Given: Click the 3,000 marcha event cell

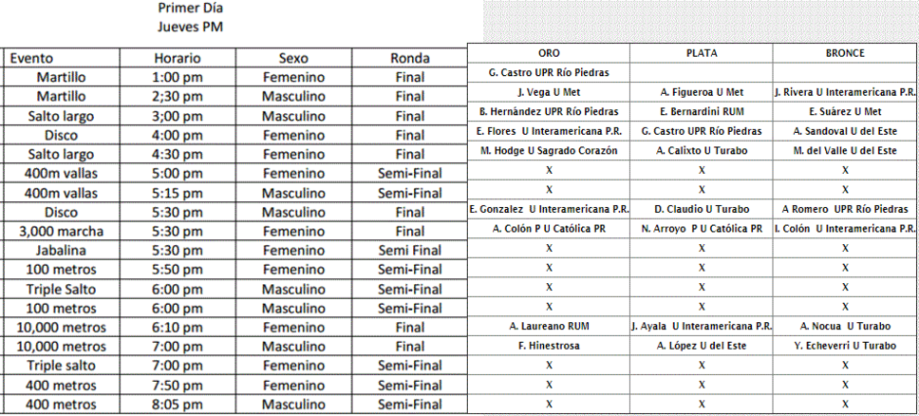Looking at the screenshot, I should 61,231.
